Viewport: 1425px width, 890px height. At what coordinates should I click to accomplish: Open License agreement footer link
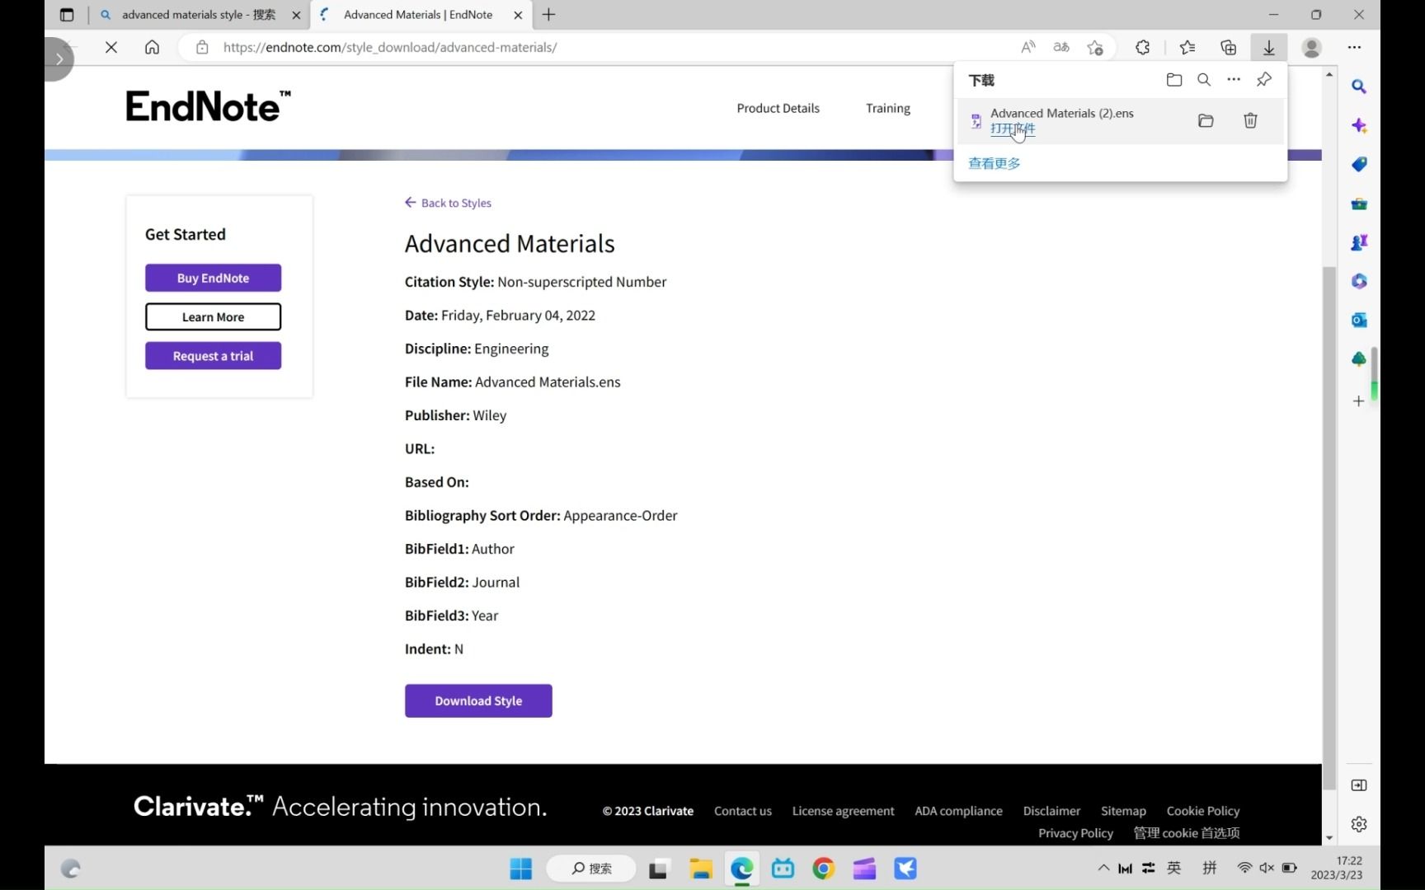point(843,811)
